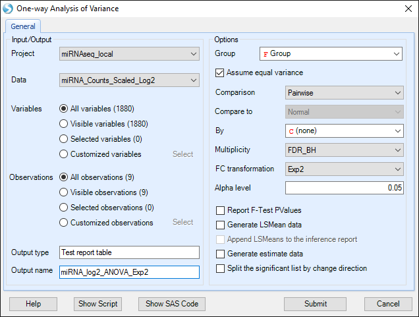This screenshot has width=419, height=317.
Task: Open the Comparison dropdown set to Pairwise
Action: coord(344,93)
